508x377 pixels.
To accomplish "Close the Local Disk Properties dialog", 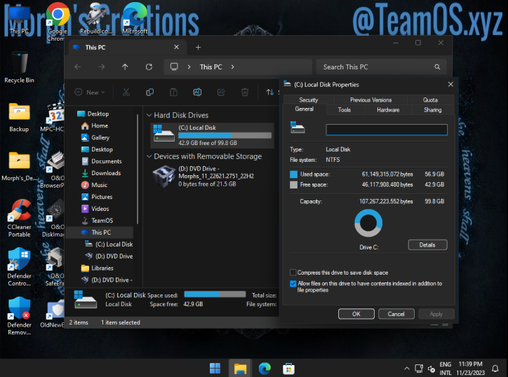I will [x=450, y=84].
